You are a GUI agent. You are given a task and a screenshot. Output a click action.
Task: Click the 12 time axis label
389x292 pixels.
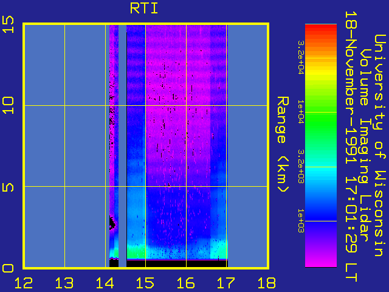(24, 283)
